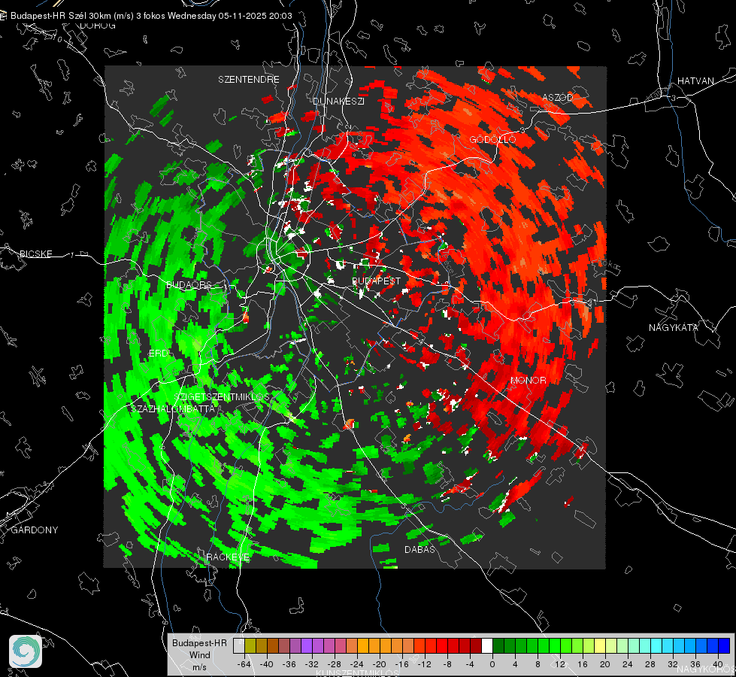Click the DABAS town label
The image size is (736, 677).
pyautogui.click(x=419, y=549)
